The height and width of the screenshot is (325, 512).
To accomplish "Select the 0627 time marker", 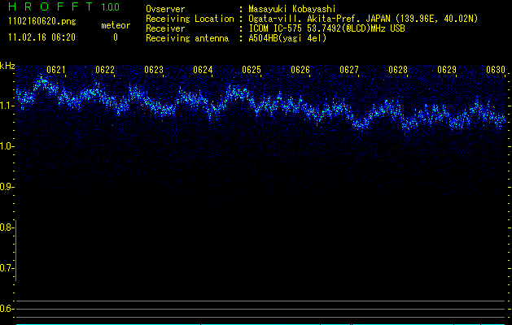I will coord(349,71).
